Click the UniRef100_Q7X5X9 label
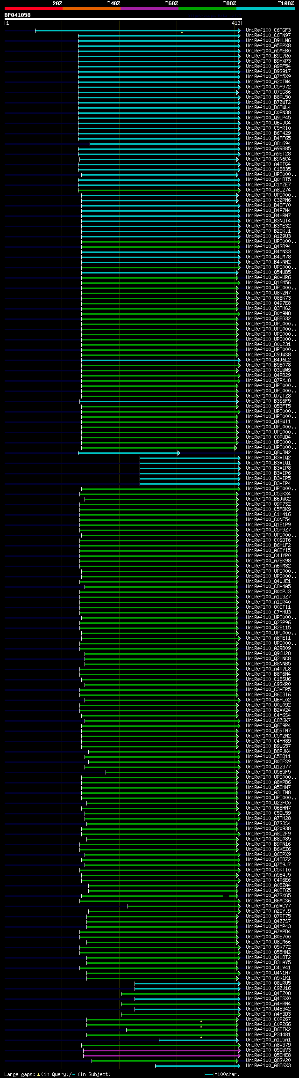 tap(268, 77)
